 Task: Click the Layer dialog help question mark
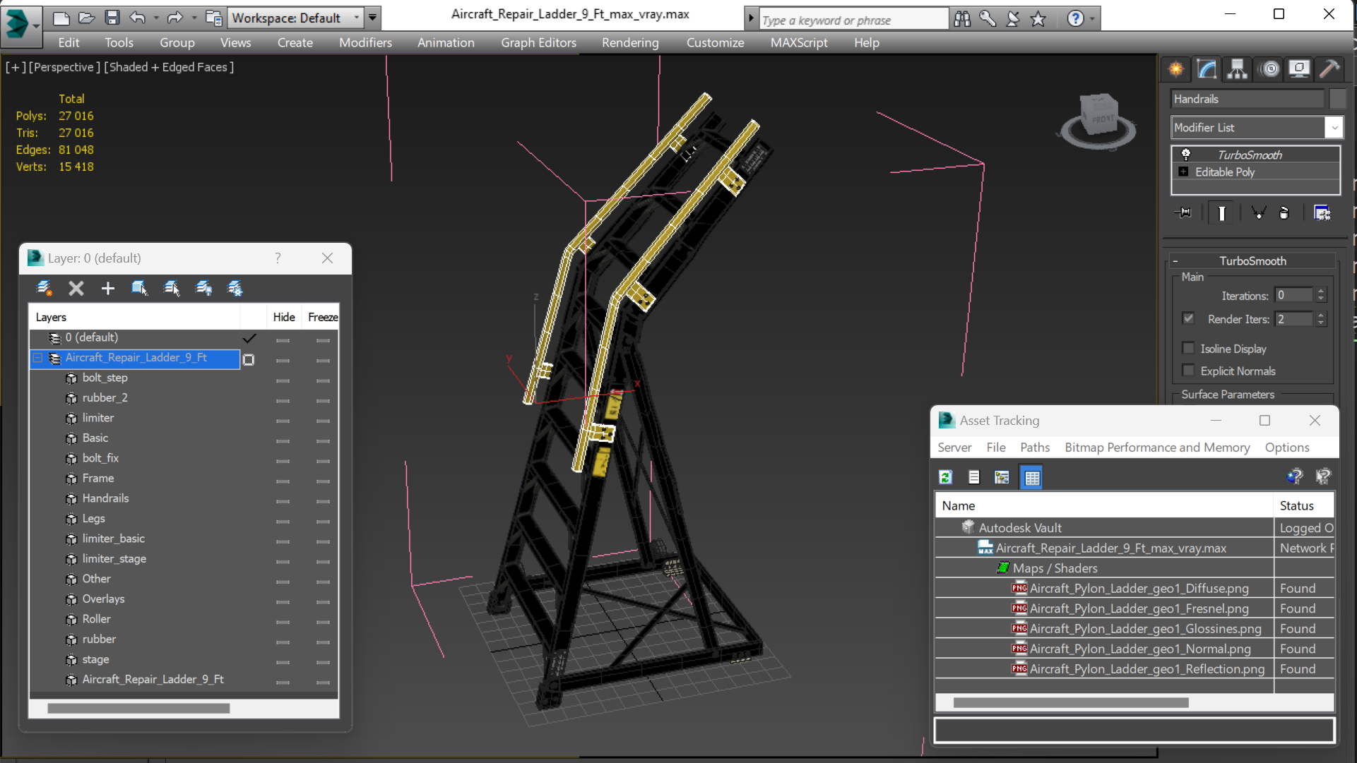coord(278,258)
